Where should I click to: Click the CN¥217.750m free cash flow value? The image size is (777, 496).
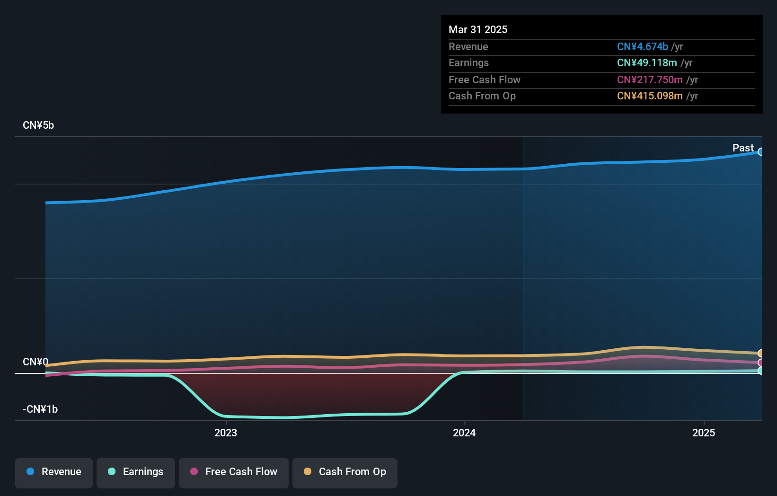(x=650, y=80)
